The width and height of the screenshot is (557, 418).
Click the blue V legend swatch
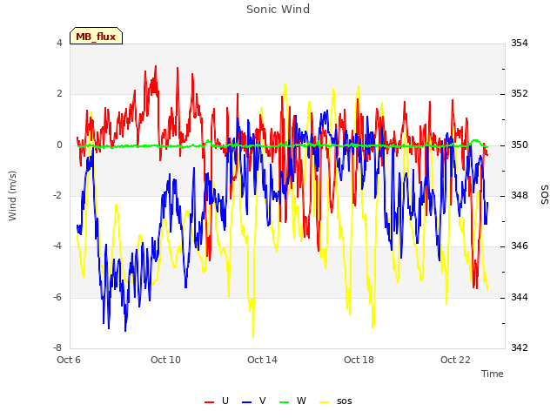(246, 402)
